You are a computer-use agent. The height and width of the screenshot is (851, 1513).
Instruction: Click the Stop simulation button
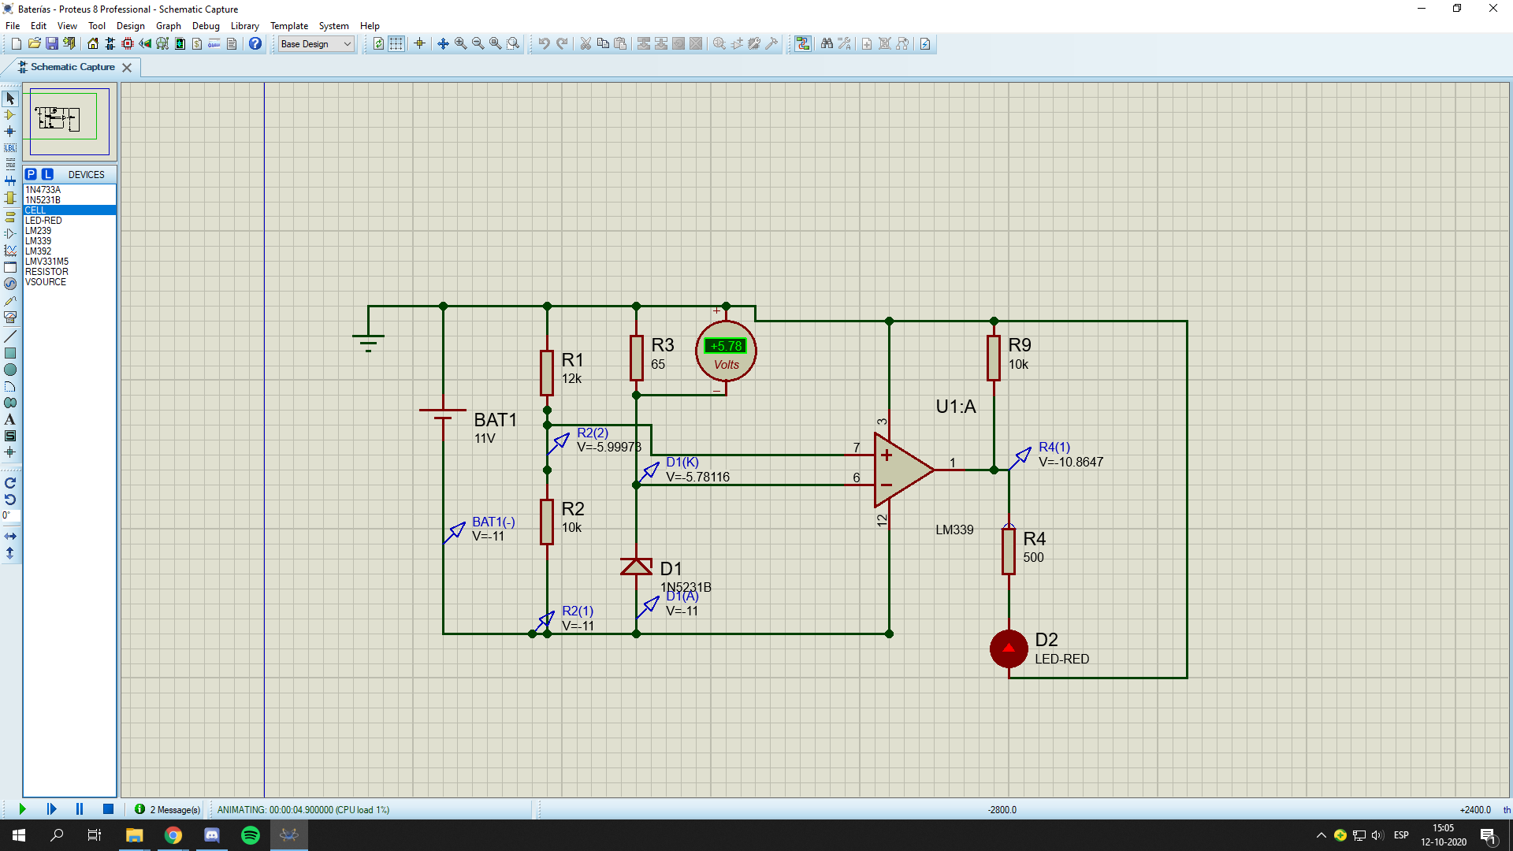click(107, 809)
